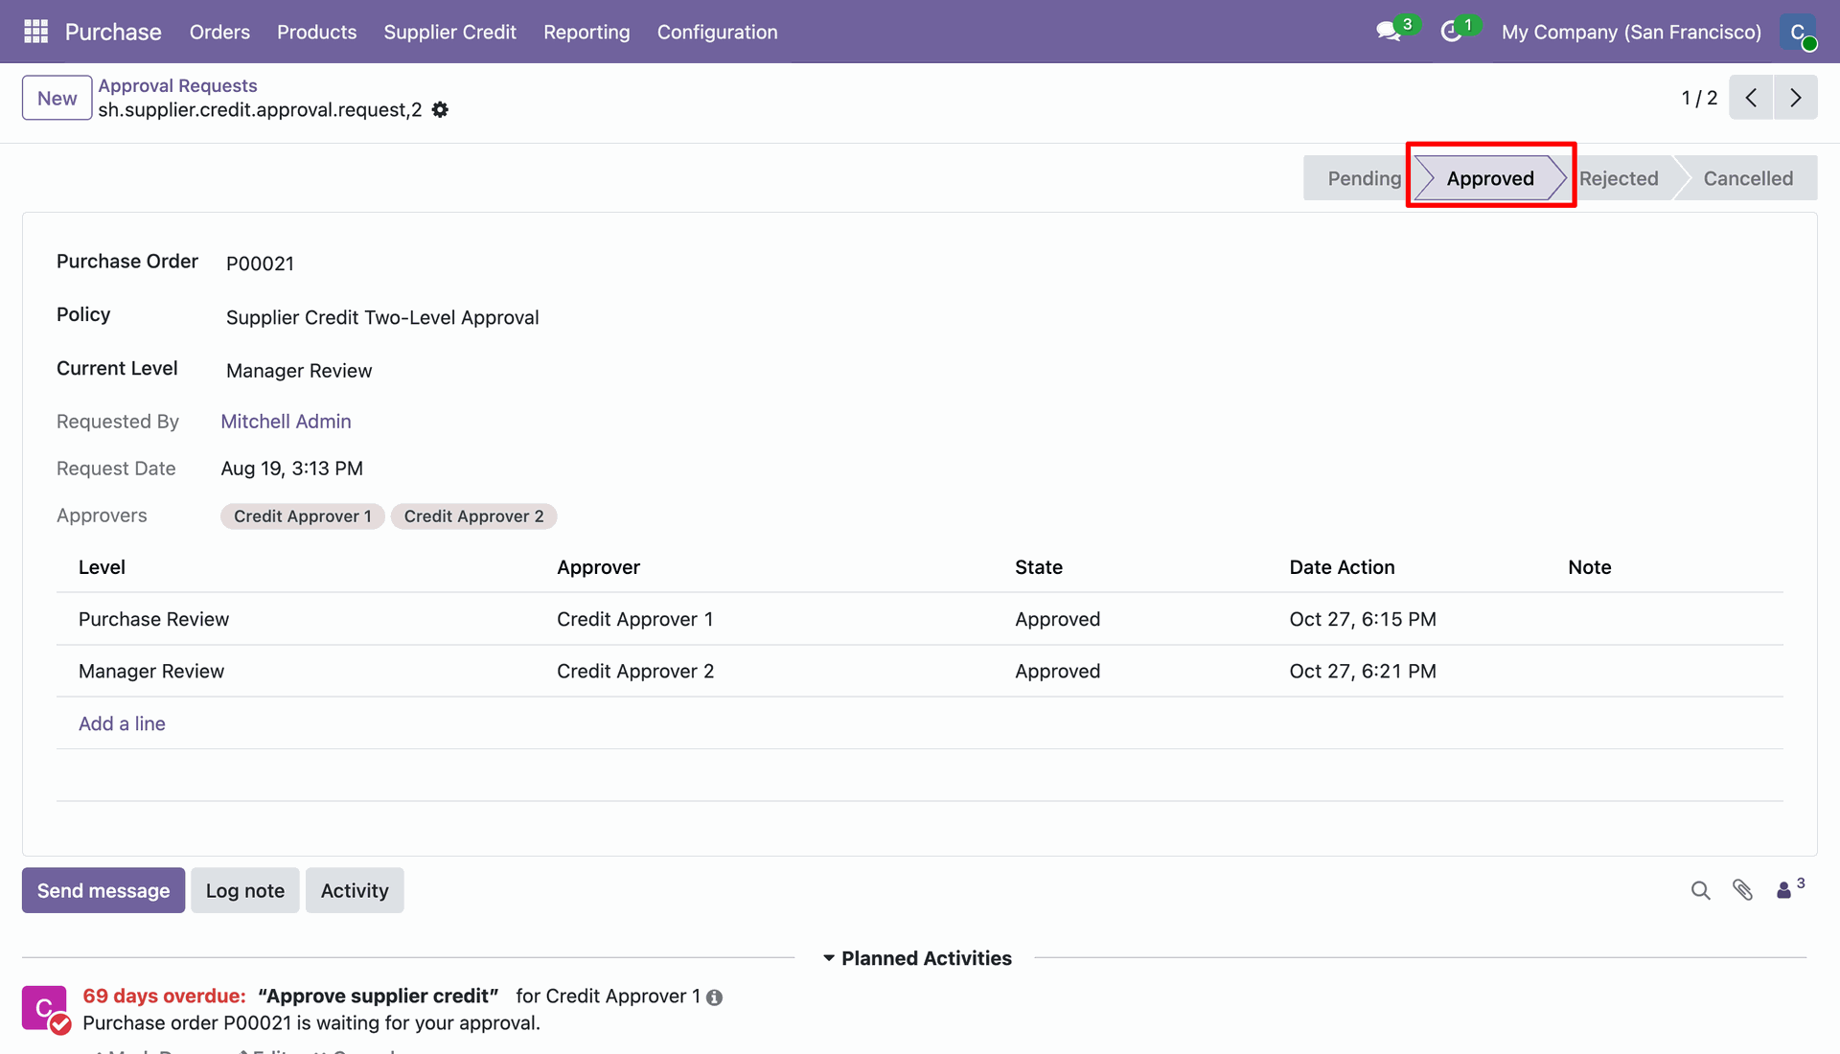This screenshot has height=1054, width=1840.
Task: Click the Credit Approver 2 tag
Action: (x=473, y=516)
